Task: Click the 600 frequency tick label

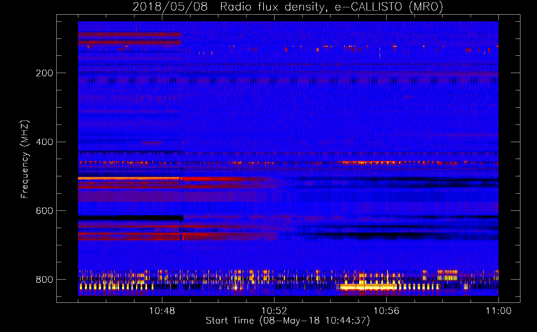Action: pos(44,211)
